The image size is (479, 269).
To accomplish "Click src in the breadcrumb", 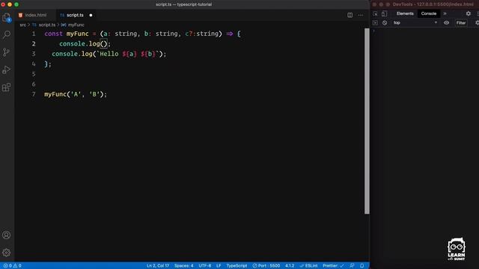I will pos(23,25).
